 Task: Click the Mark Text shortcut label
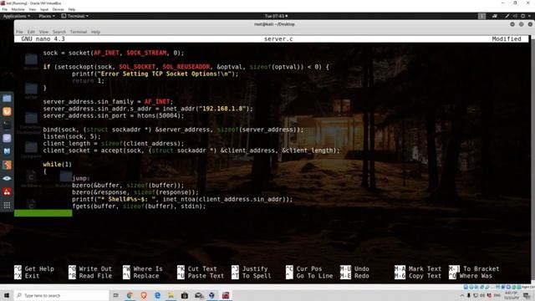425,269
